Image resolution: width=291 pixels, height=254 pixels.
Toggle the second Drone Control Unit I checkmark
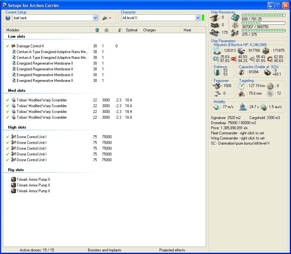click(7, 142)
